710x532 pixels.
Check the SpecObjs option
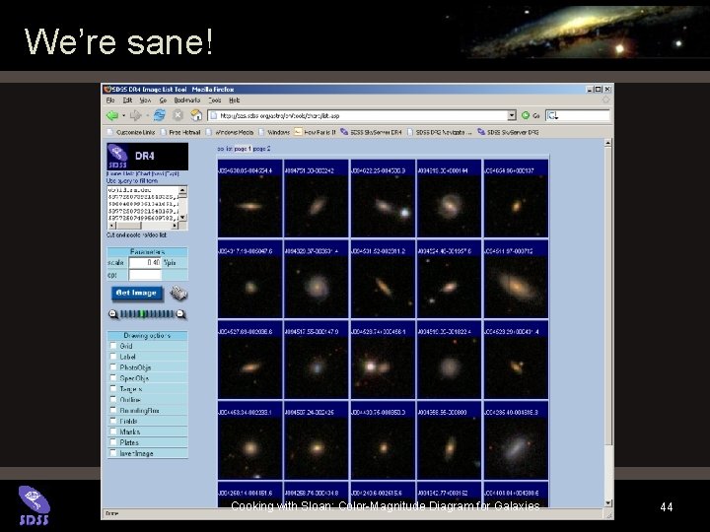113,377
